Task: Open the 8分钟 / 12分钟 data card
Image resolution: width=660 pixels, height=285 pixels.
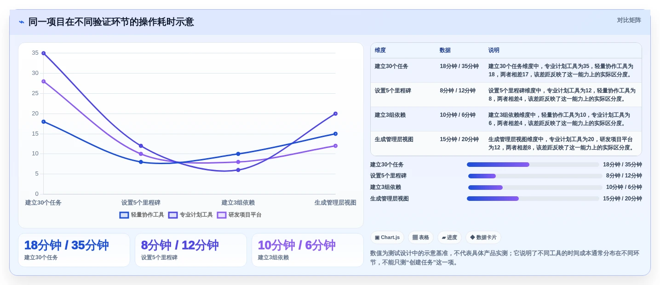Action: (191, 250)
